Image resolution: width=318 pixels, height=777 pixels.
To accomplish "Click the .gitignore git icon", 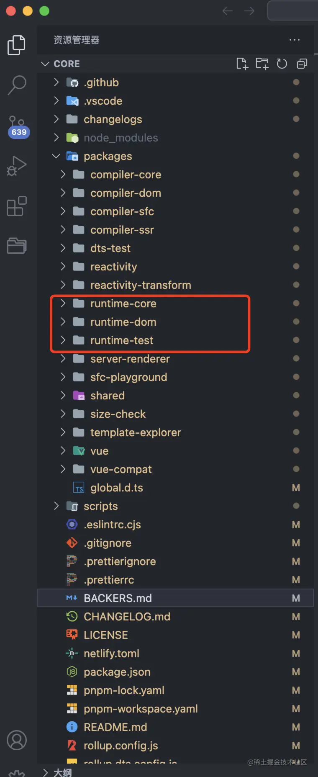I will click(x=72, y=543).
